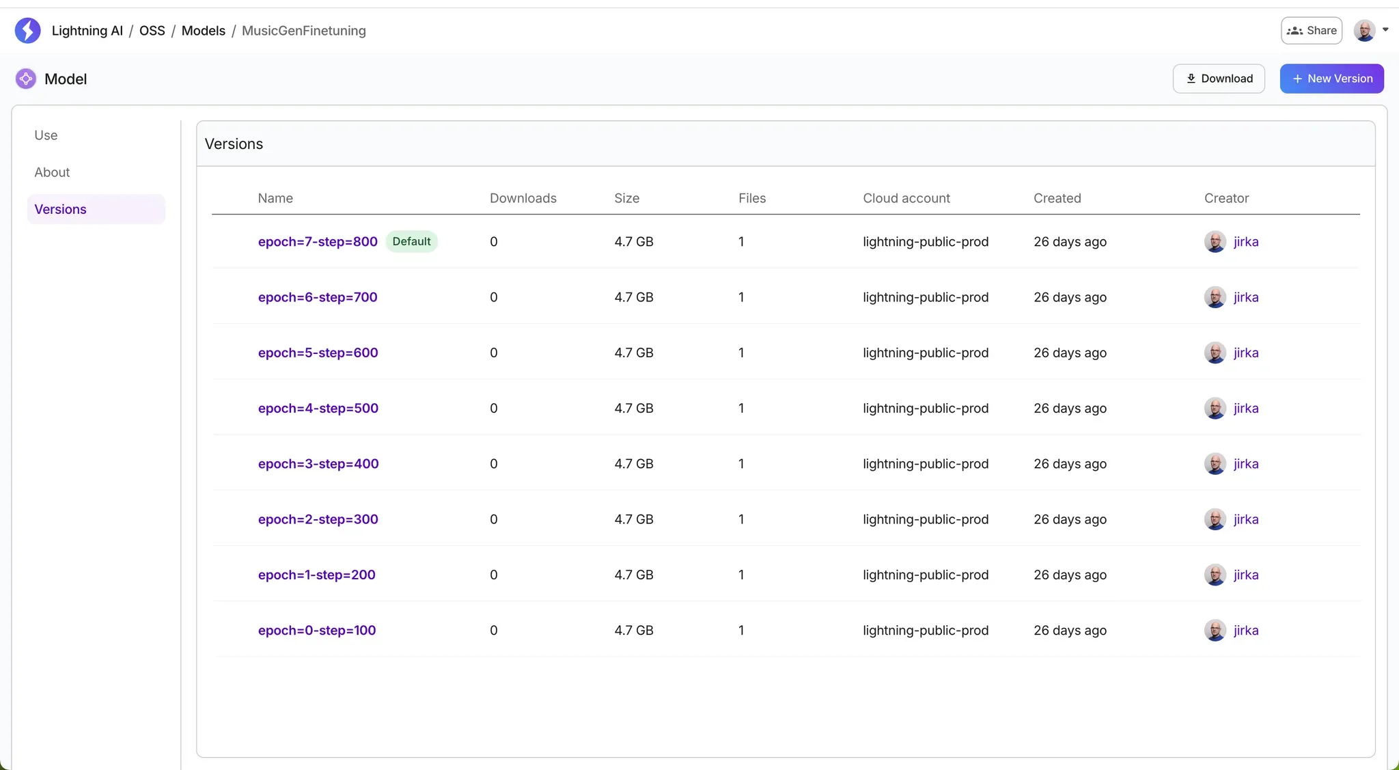
Task: Click jirka name in epoch=0-step=100 row
Action: [x=1246, y=631]
